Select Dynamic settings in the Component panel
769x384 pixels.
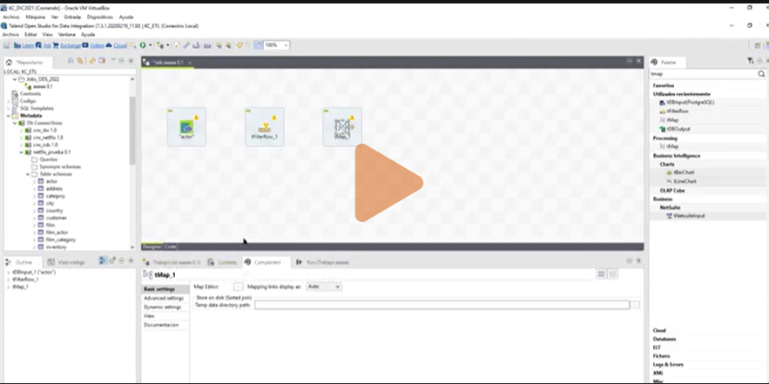coord(163,307)
